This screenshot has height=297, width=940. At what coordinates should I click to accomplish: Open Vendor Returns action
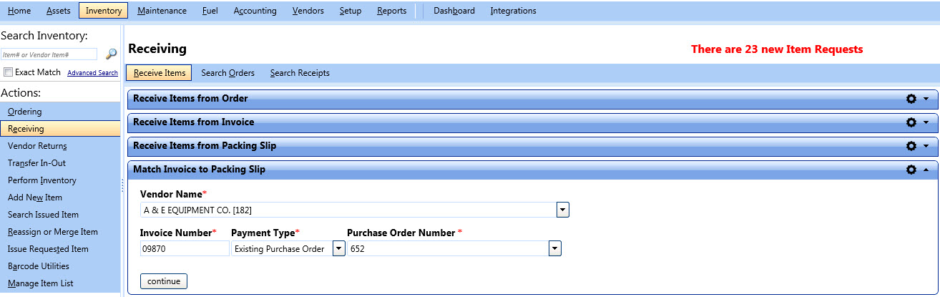click(x=60, y=146)
